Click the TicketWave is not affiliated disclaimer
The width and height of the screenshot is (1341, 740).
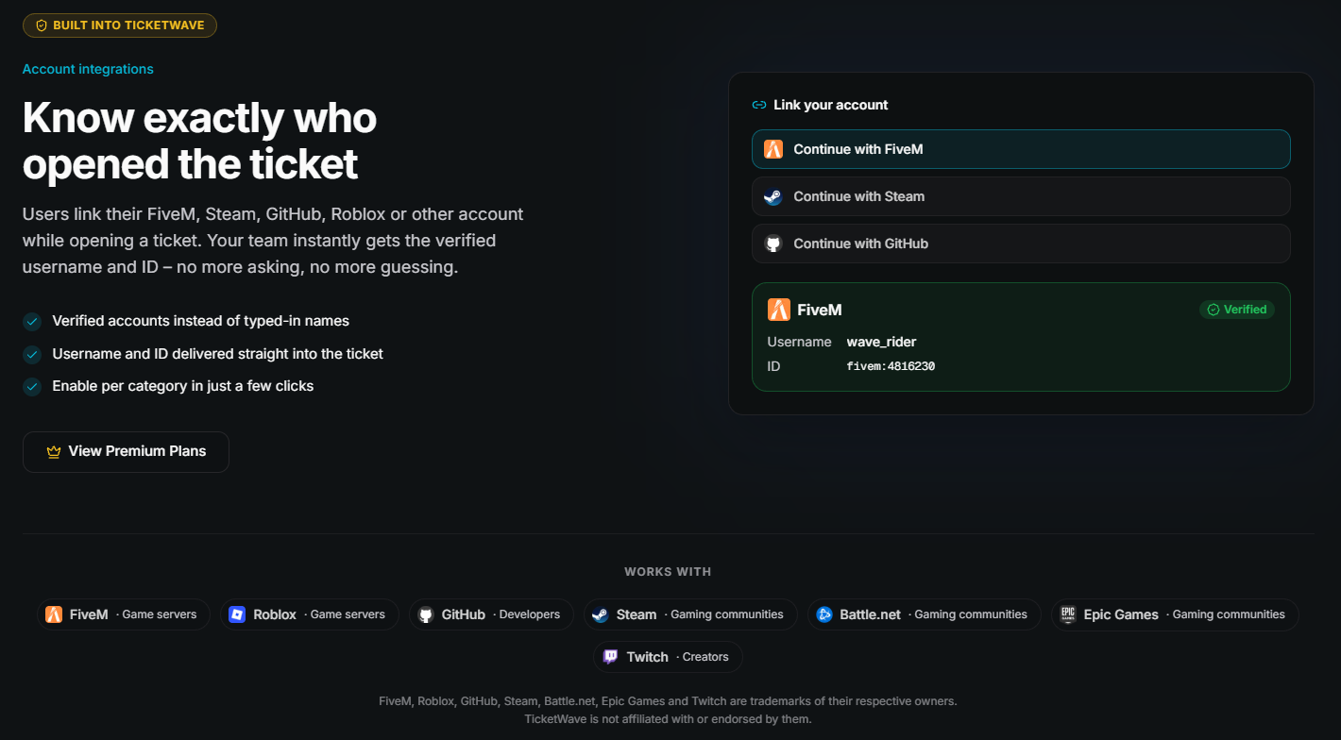pyautogui.click(x=668, y=719)
